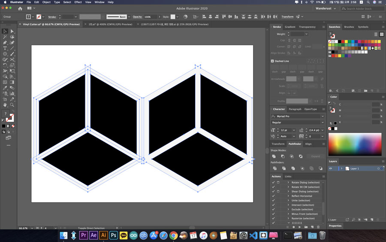Open the Wanderlust workspace switcher
The image size is (386, 242).
326,8
